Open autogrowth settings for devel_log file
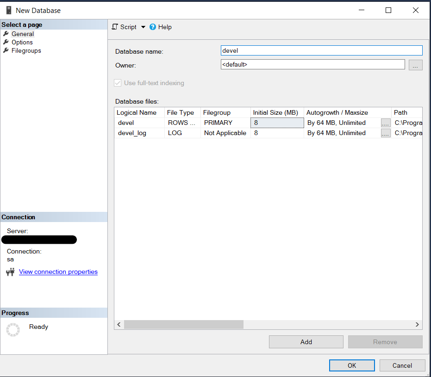Image resolution: width=431 pixels, height=377 pixels. click(x=385, y=133)
